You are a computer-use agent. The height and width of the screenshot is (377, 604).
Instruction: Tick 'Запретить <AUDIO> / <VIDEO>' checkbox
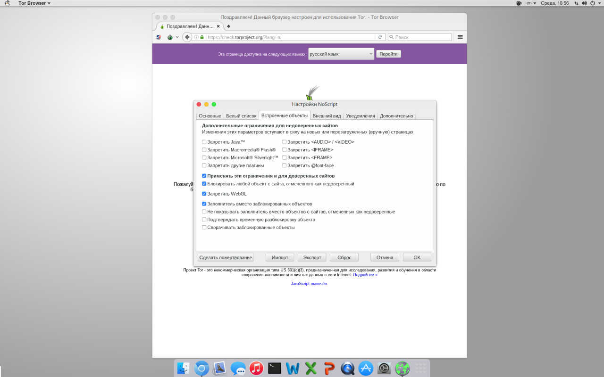[285, 142]
